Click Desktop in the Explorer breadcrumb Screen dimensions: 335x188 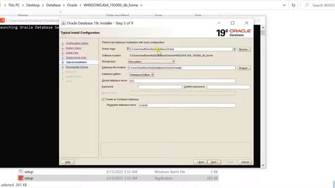point(33,5)
